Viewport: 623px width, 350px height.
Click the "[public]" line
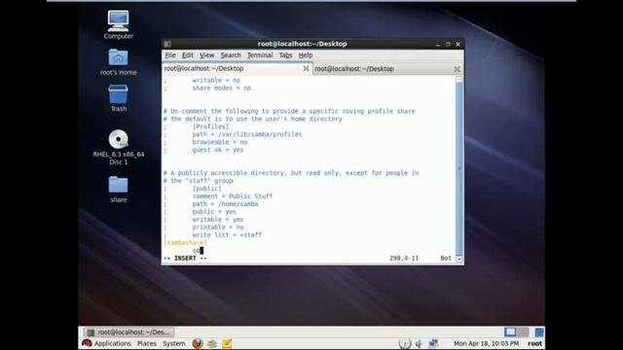[x=207, y=189]
